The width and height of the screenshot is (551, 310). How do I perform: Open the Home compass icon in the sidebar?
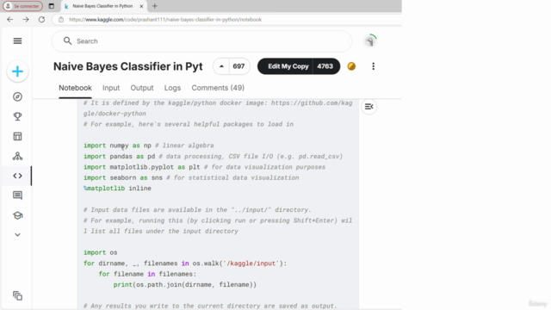coord(17,96)
